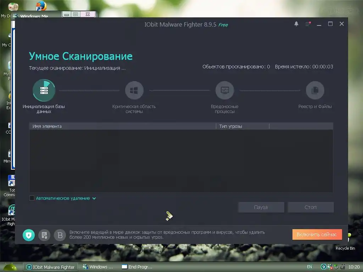Click the orange Включить сейчас button
The width and height of the screenshot is (363, 272).
(x=317, y=234)
